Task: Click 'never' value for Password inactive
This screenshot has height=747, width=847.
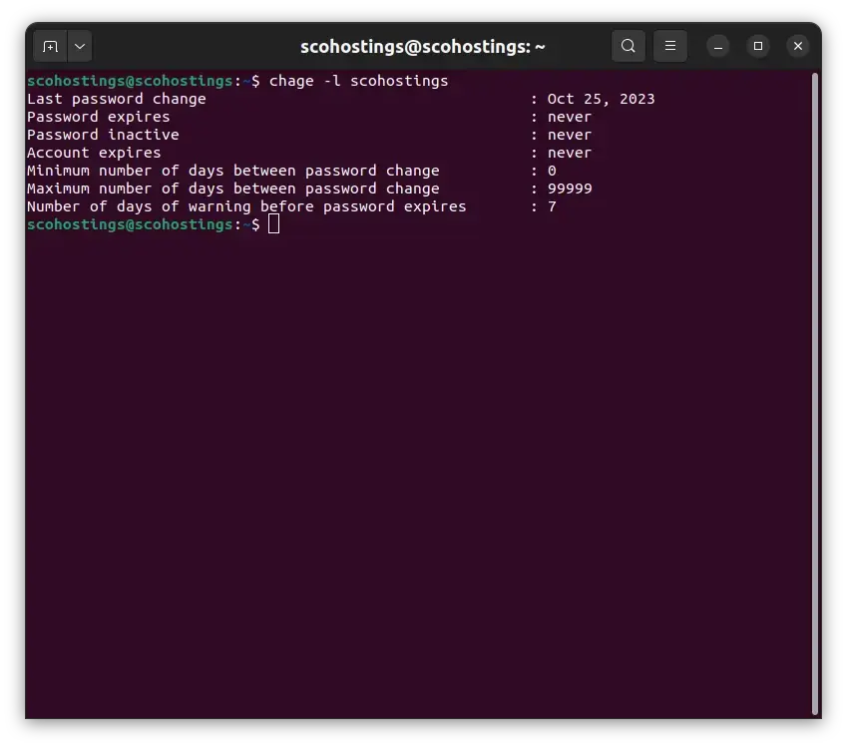Action: click(x=570, y=135)
